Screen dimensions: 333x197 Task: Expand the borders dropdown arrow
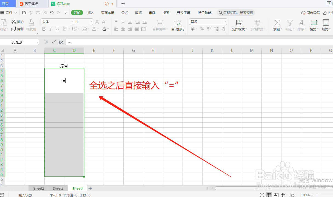click(x=69, y=29)
